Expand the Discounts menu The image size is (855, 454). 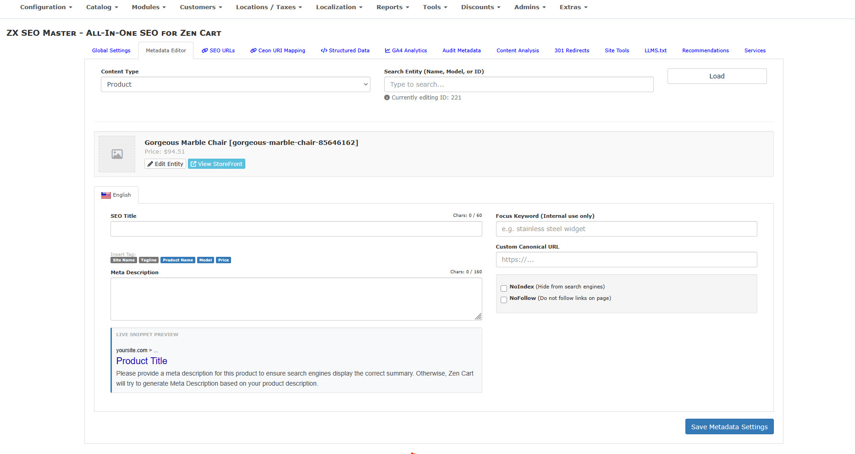480,7
